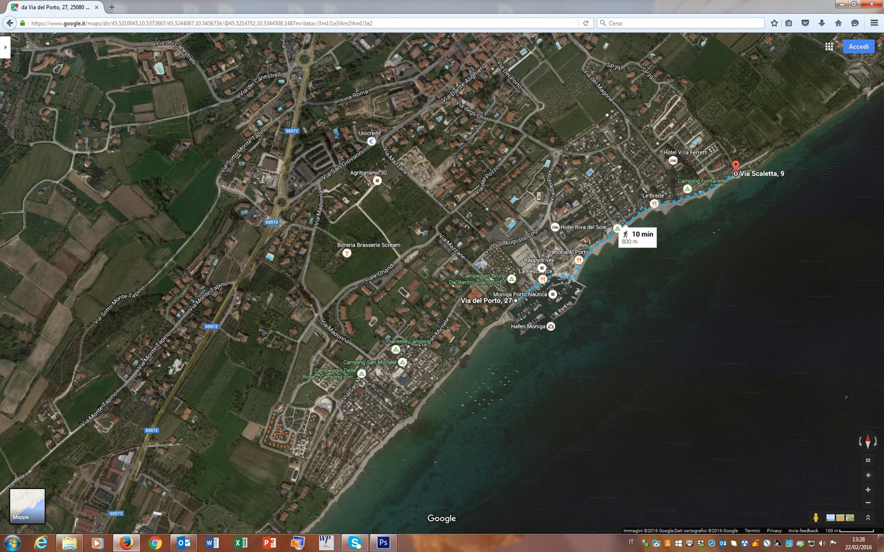The height and width of the screenshot is (552, 884).
Task: Zoom out using the minus icon
Action: 867,502
